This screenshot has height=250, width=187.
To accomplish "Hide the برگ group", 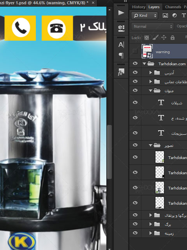I will click(x=135, y=224).
